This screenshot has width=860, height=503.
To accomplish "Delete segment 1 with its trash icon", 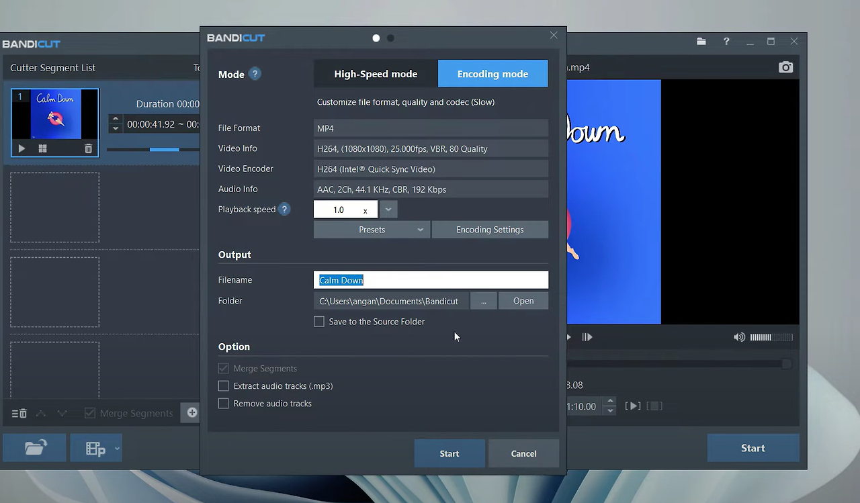I will coord(88,148).
